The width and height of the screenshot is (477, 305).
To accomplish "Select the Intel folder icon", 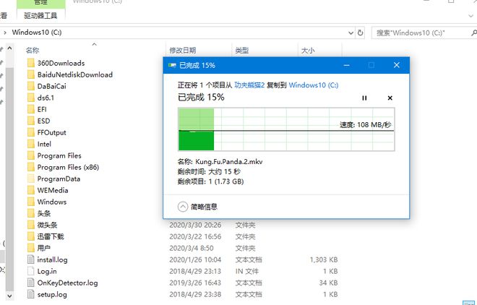I will pyautogui.click(x=31, y=144).
